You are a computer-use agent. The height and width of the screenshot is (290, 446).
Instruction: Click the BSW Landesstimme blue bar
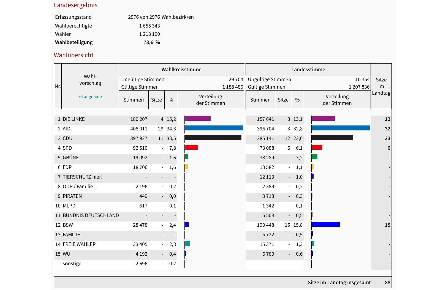[x=326, y=225]
